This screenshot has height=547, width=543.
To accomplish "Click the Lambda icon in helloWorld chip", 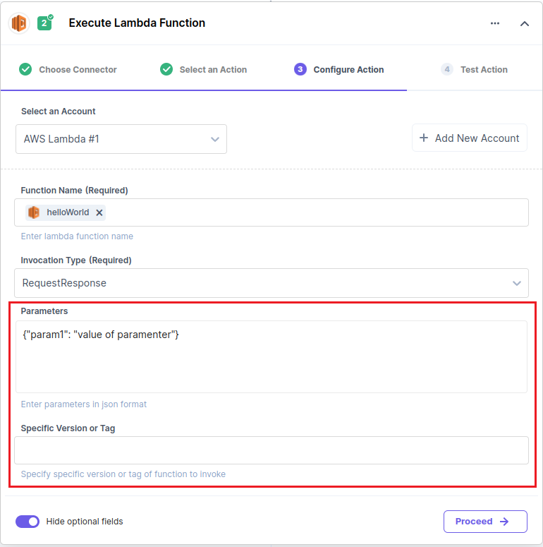I will click(34, 212).
